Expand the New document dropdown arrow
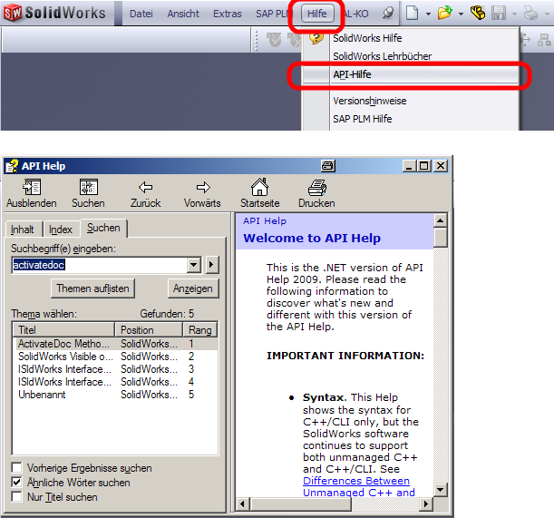 [x=428, y=15]
